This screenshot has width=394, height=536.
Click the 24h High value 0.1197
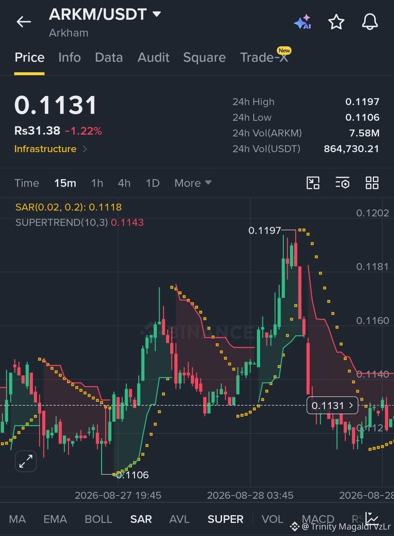pos(362,101)
